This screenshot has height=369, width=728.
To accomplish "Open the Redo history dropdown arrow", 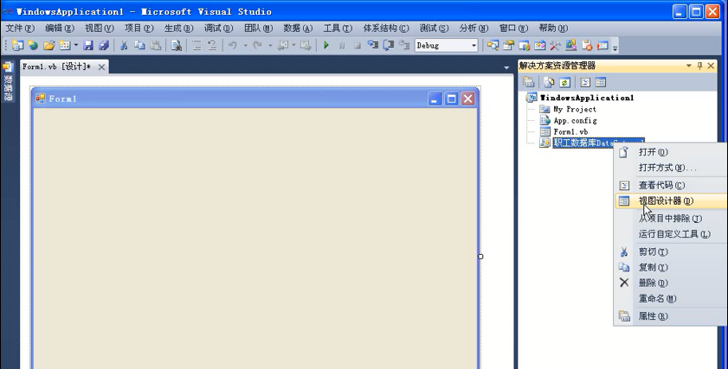I will (x=270, y=46).
